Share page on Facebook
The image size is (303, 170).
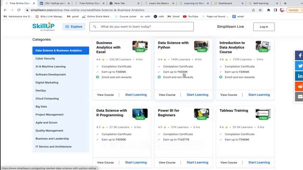299,56
